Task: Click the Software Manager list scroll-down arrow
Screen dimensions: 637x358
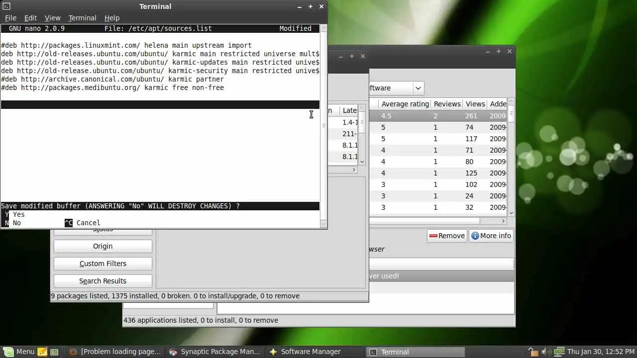Action: click(511, 213)
